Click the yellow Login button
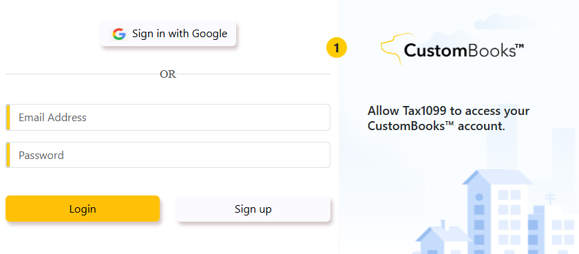 click(x=83, y=209)
